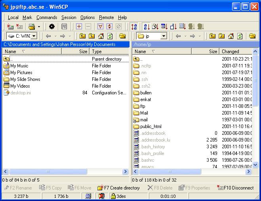The width and height of the screenshot is (261, 201).
Task: Sort by extension using the toolbar icon
Action: (155, 27)
